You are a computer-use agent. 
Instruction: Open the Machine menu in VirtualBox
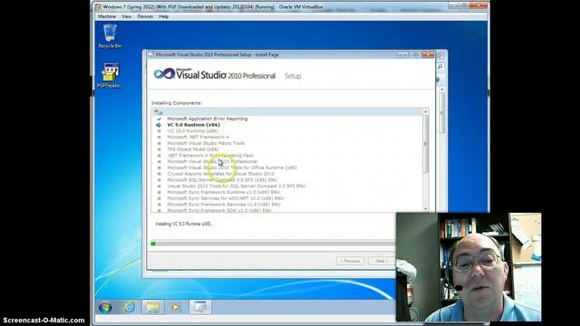pos(107,16)
